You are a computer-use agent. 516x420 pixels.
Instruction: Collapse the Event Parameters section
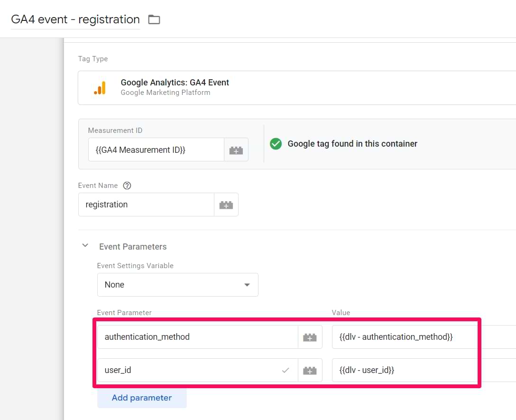(85, 246)
